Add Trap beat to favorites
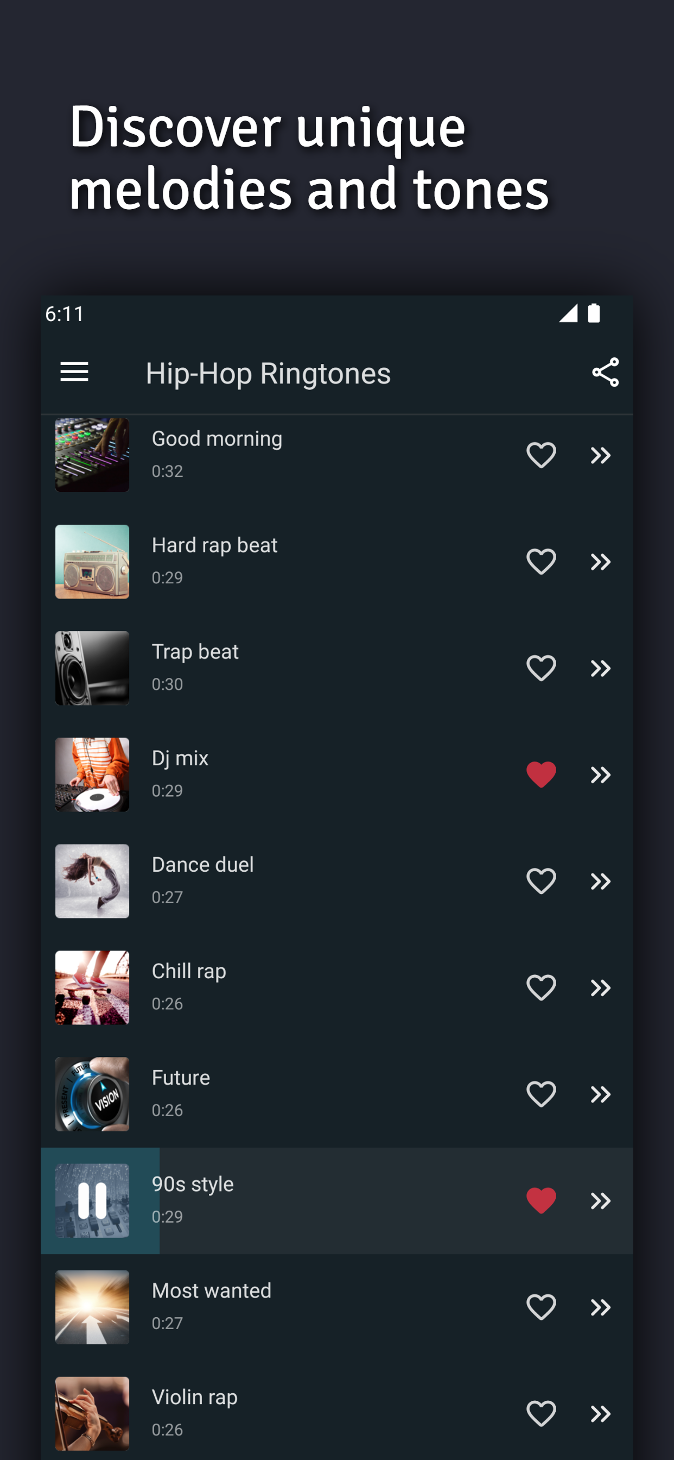674x1460 pixels. click(541, 668)
